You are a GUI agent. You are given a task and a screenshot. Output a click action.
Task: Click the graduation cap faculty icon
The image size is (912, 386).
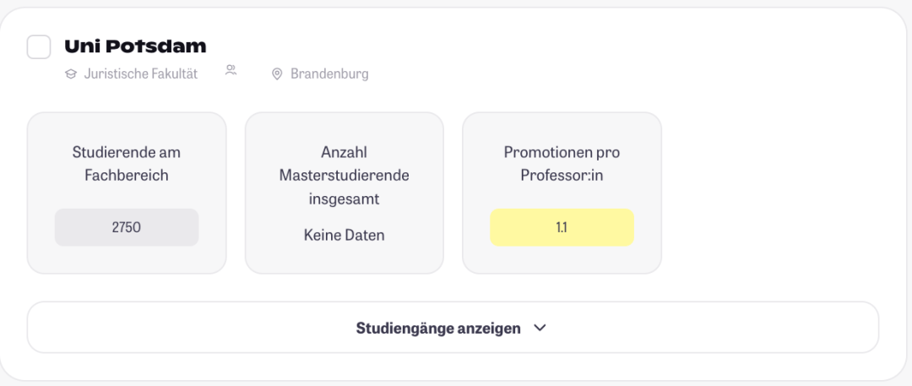[x=71, y=74]
